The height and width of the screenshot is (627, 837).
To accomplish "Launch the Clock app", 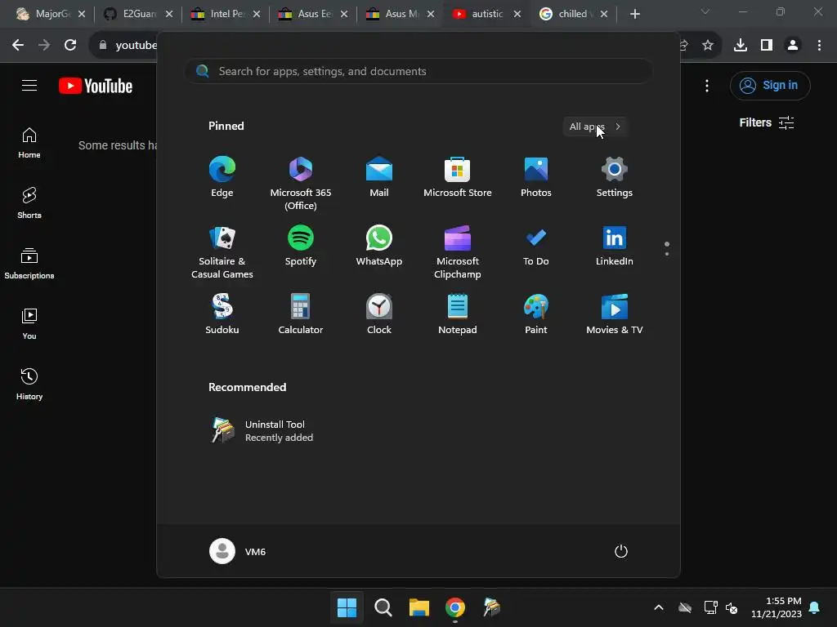I will click(x=379, y=314).
